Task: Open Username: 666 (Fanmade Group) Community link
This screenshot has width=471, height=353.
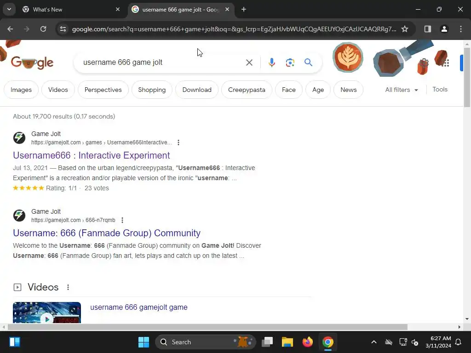Action: pos(107,233)
